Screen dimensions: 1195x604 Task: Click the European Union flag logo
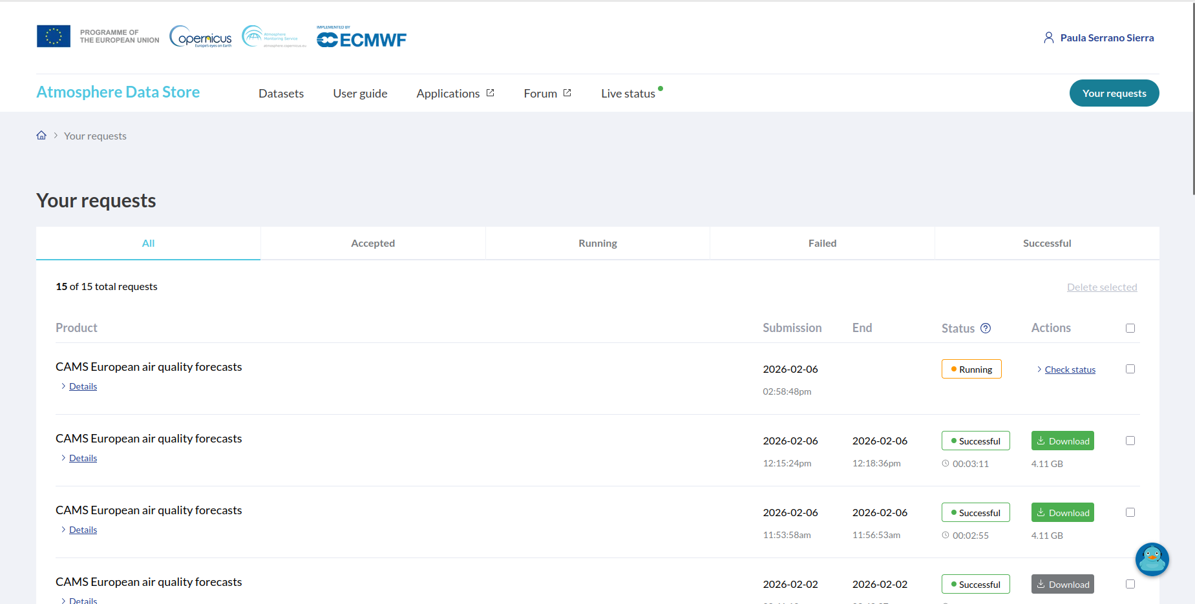pos(54,36)
